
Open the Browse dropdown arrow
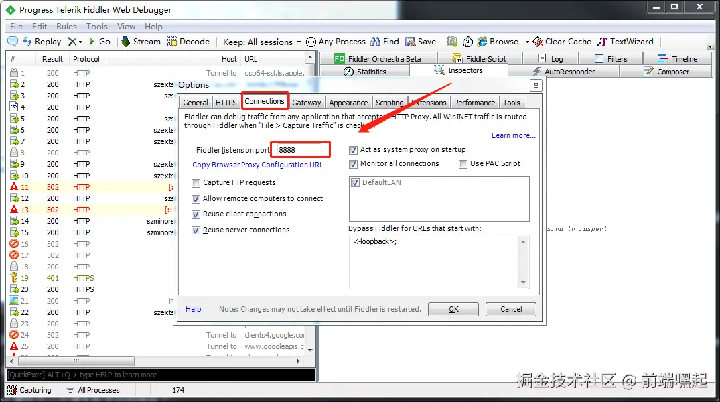click(527, 42)
